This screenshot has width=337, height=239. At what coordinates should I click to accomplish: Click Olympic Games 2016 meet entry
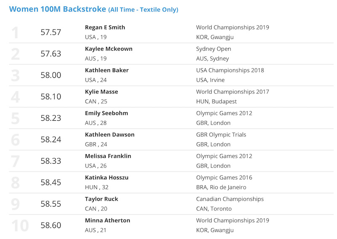[224, 178]
